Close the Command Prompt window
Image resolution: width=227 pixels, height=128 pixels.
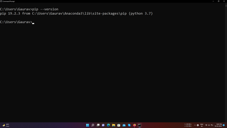(224, 1)
